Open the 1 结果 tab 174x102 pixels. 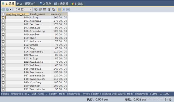[8, 3]
